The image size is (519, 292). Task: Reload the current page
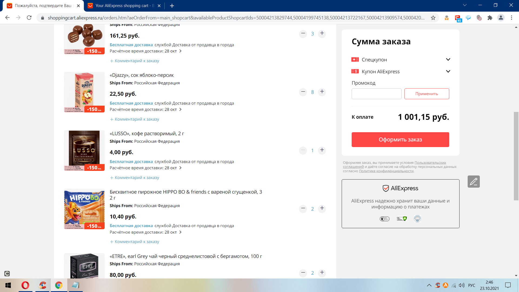point(29,18)
